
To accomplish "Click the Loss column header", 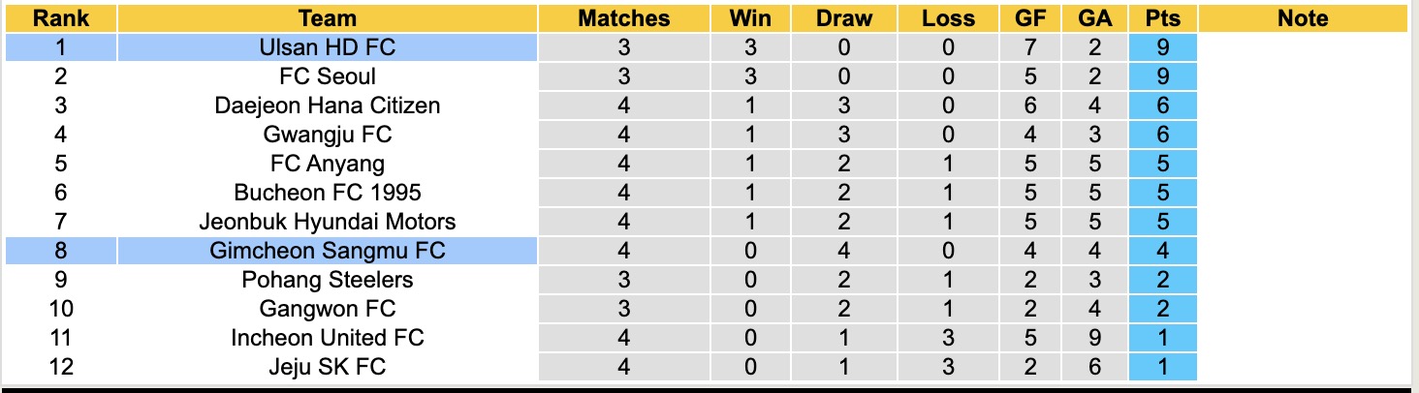I will click(x=948, y=18).
